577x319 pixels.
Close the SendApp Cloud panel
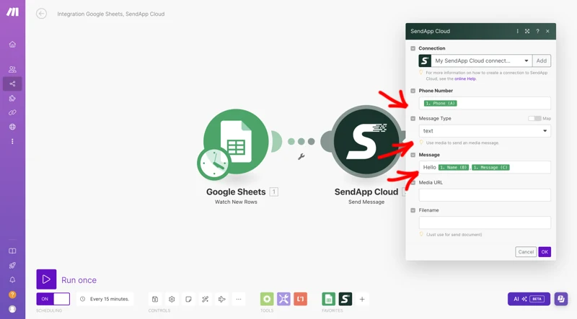547,31
